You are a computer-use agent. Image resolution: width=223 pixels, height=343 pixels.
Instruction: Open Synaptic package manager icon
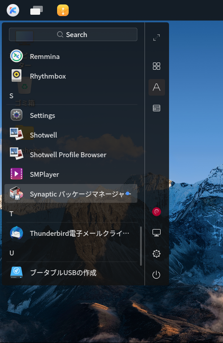tap(17, 193)
